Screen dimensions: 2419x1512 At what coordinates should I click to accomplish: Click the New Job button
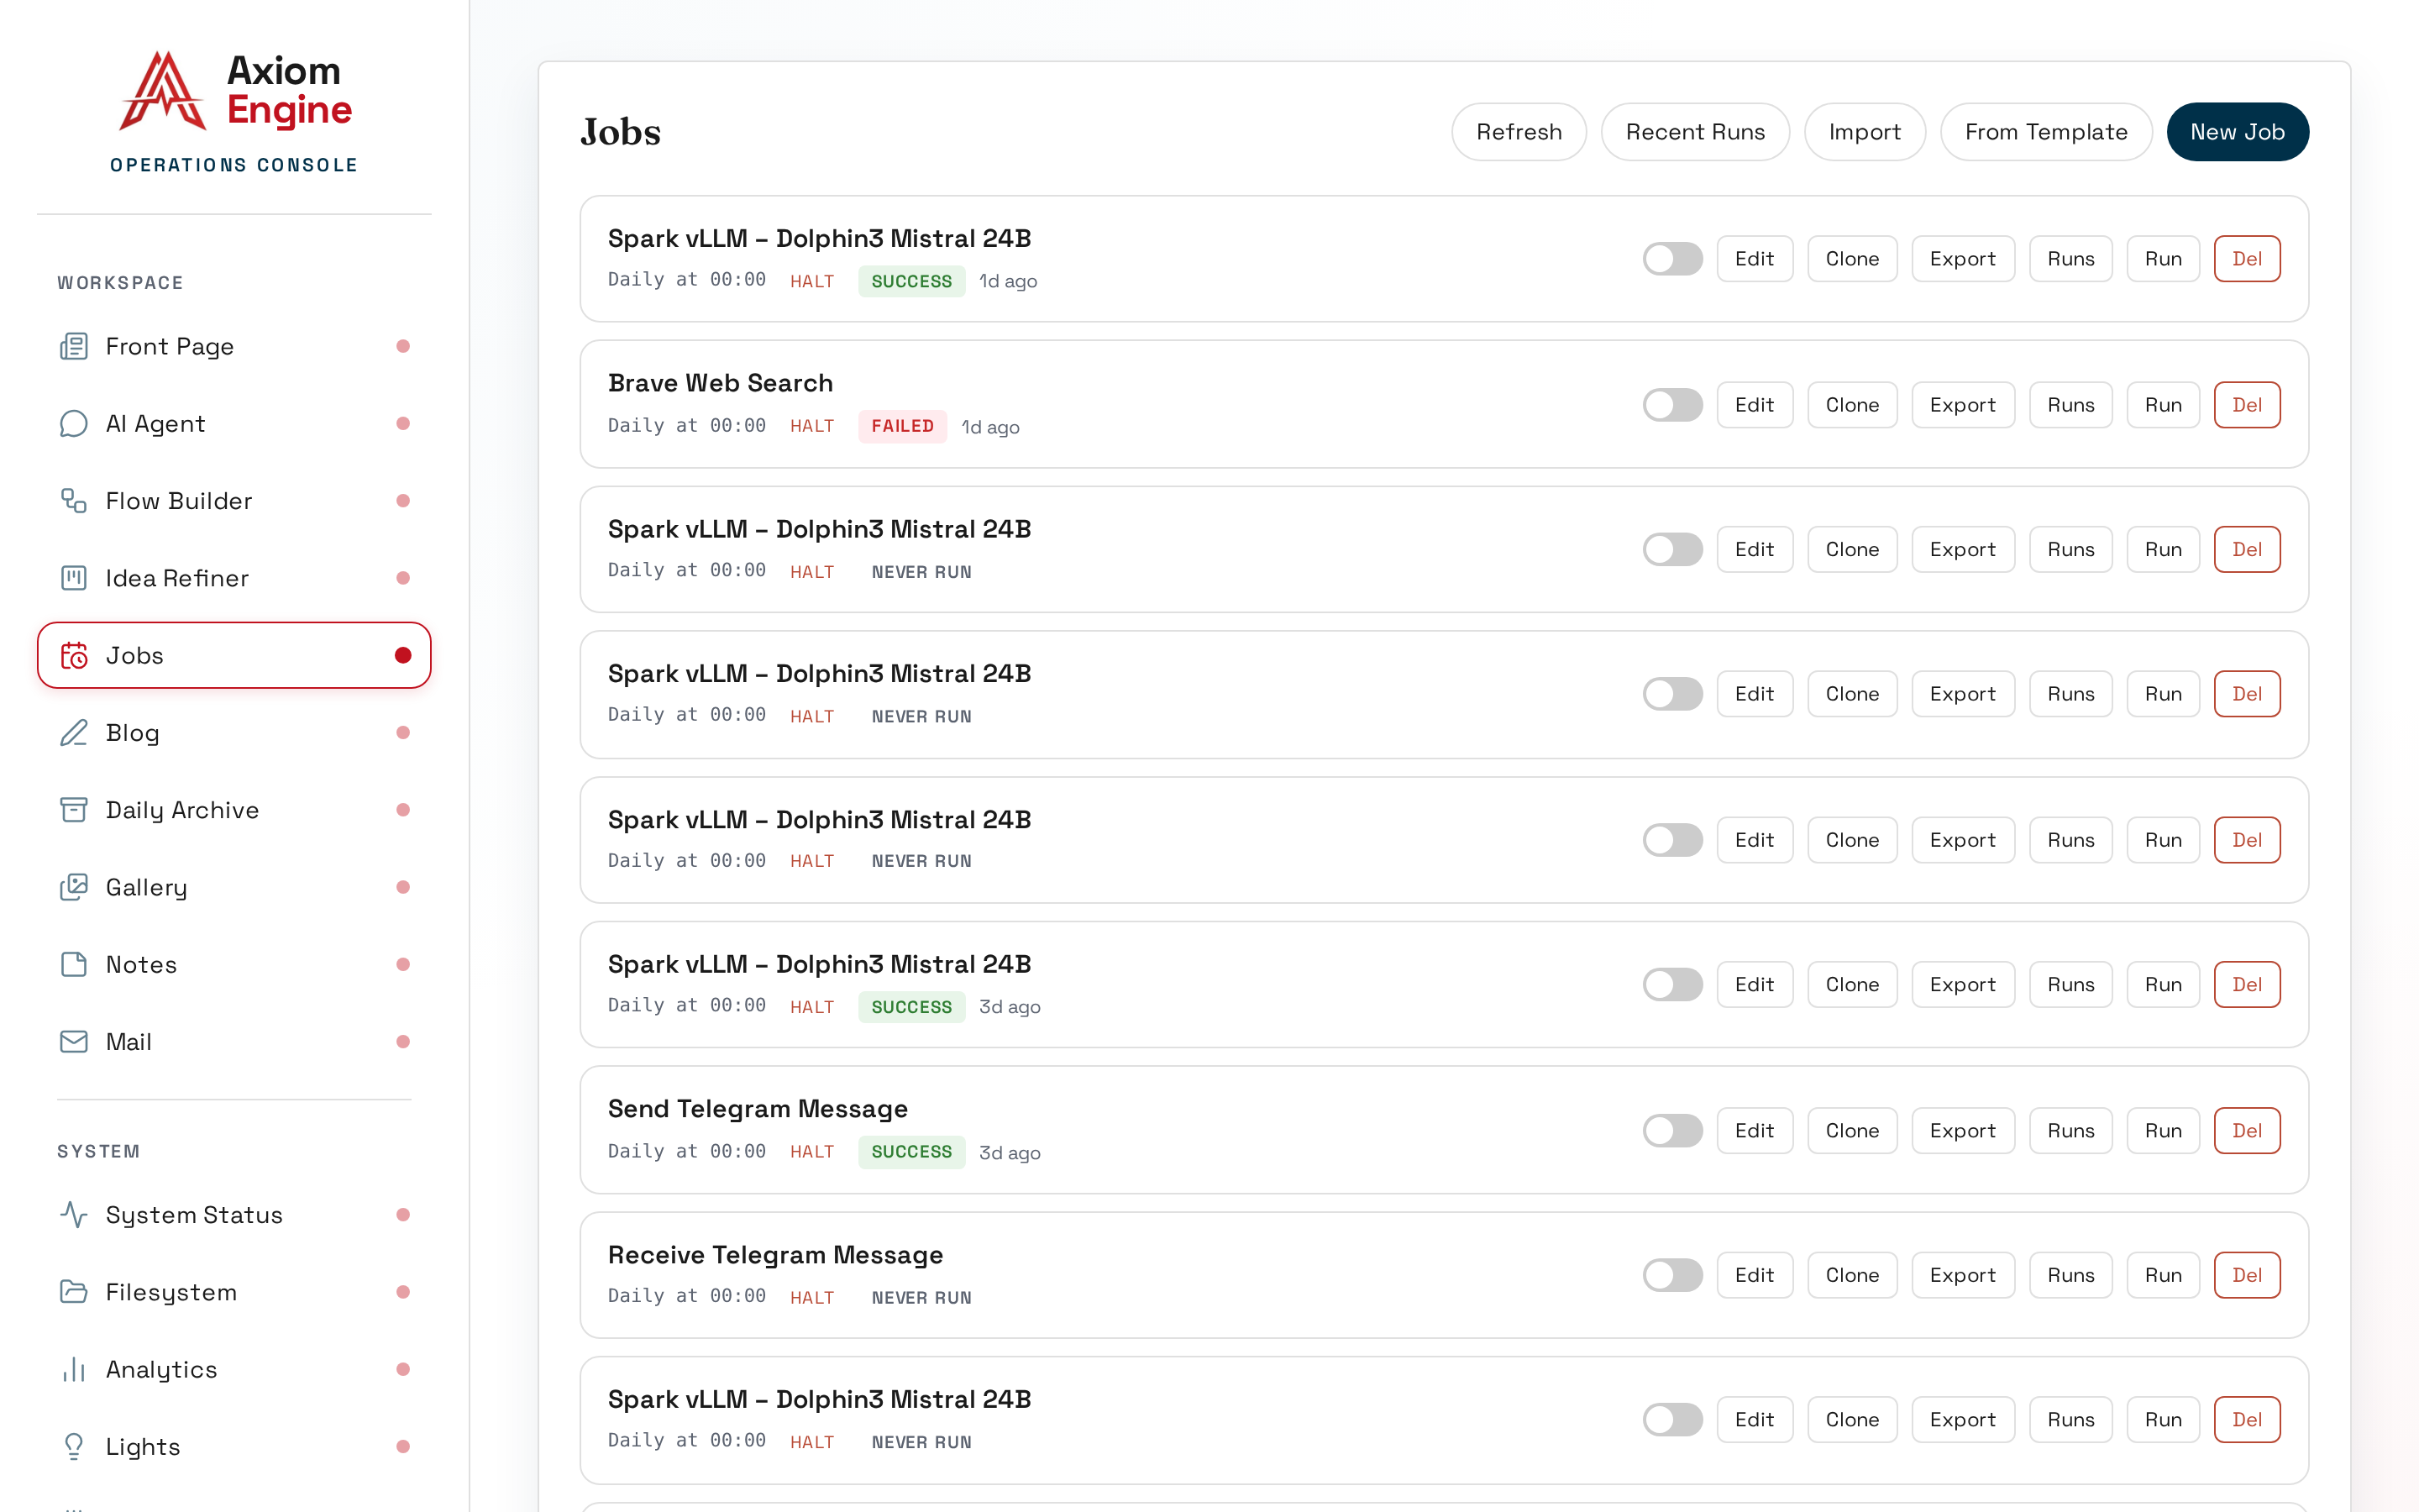(x=2237, y=132)
